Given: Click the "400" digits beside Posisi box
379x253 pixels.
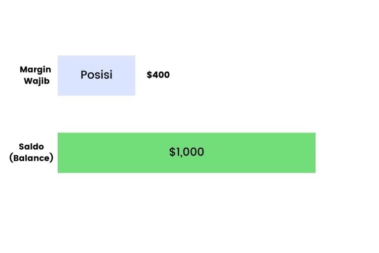Looking at the screenshot, I should 161,75.
